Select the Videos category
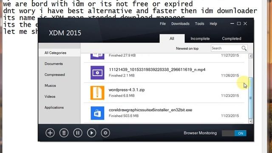This screenshot has height=153, width=272. coord(50,96)
